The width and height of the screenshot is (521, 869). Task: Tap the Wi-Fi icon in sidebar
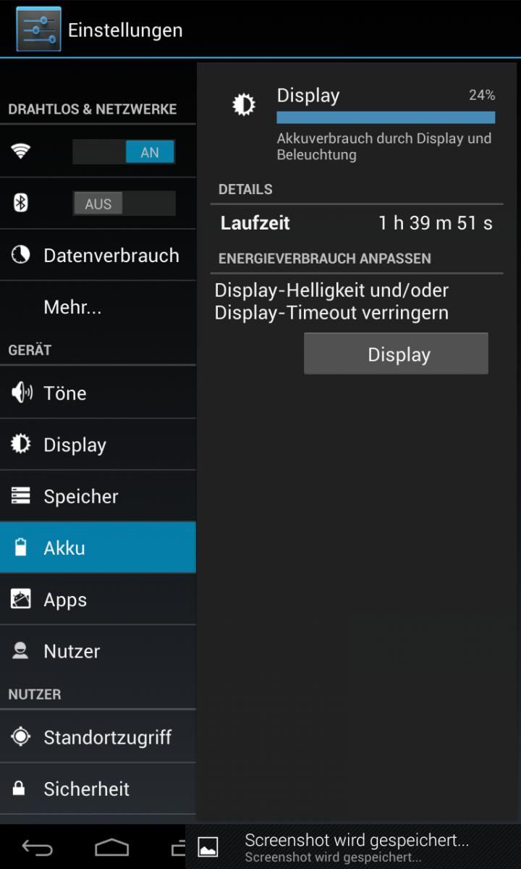(x=20, y=151)
